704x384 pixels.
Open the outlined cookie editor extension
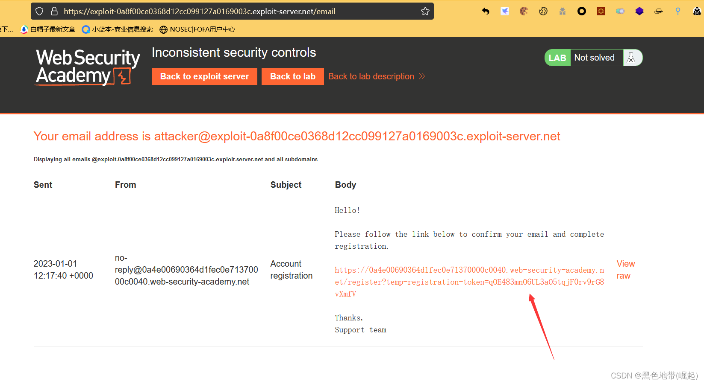(543, 11)
